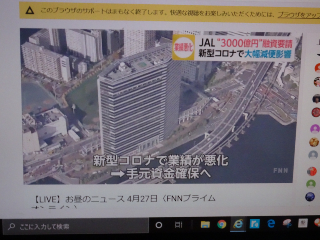320x240 pixels.
Task: Click the JAL news video player
Action: 160,106
